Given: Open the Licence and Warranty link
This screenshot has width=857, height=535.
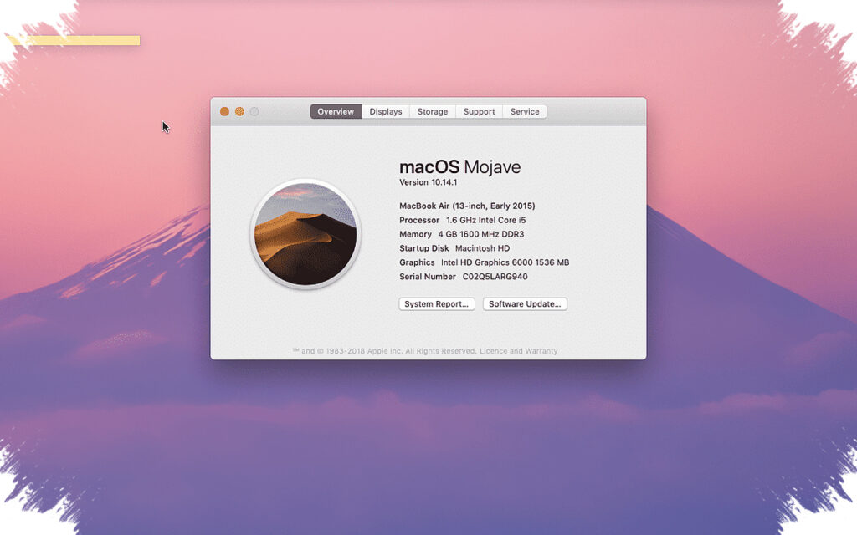Looking at the screenshot, I should 518,351.
